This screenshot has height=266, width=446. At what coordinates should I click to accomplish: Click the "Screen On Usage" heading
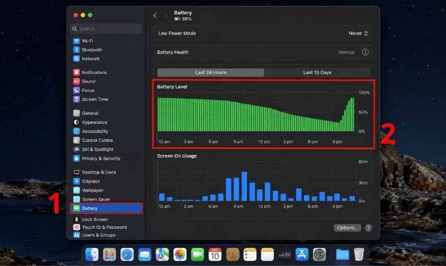[x=177, y=156]
